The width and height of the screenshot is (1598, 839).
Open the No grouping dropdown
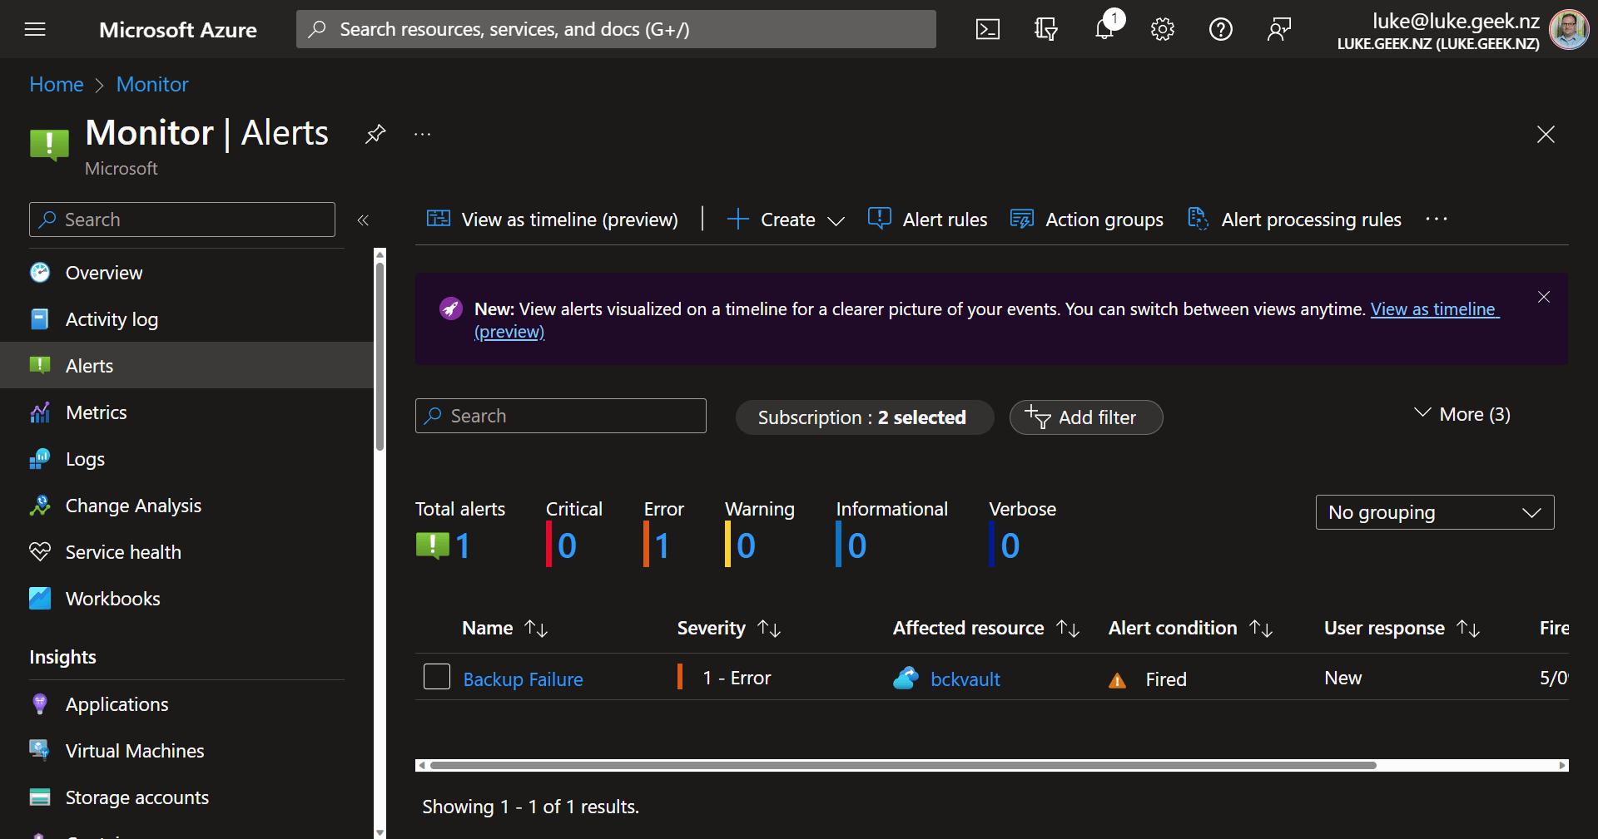pos(1435,512)
